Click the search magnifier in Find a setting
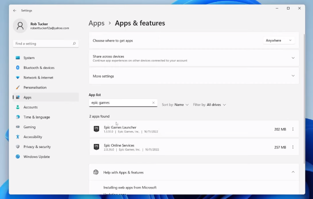This screenshot has height=199, width=313. point(74,43)
